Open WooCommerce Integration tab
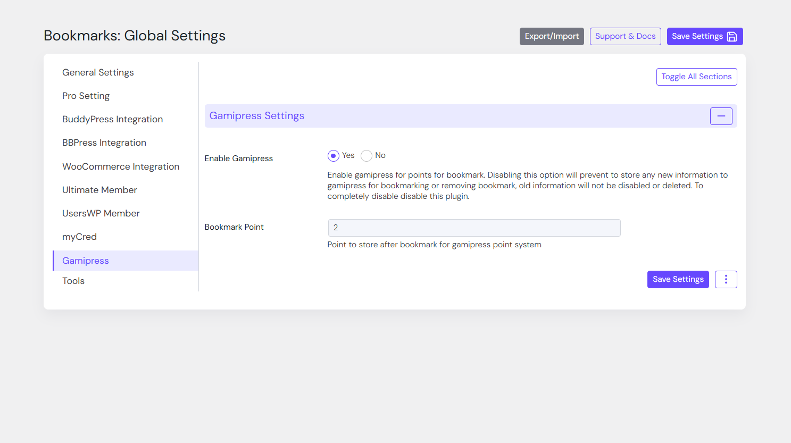The width and height of the screenshot is (791, 443). coord(121,166)
